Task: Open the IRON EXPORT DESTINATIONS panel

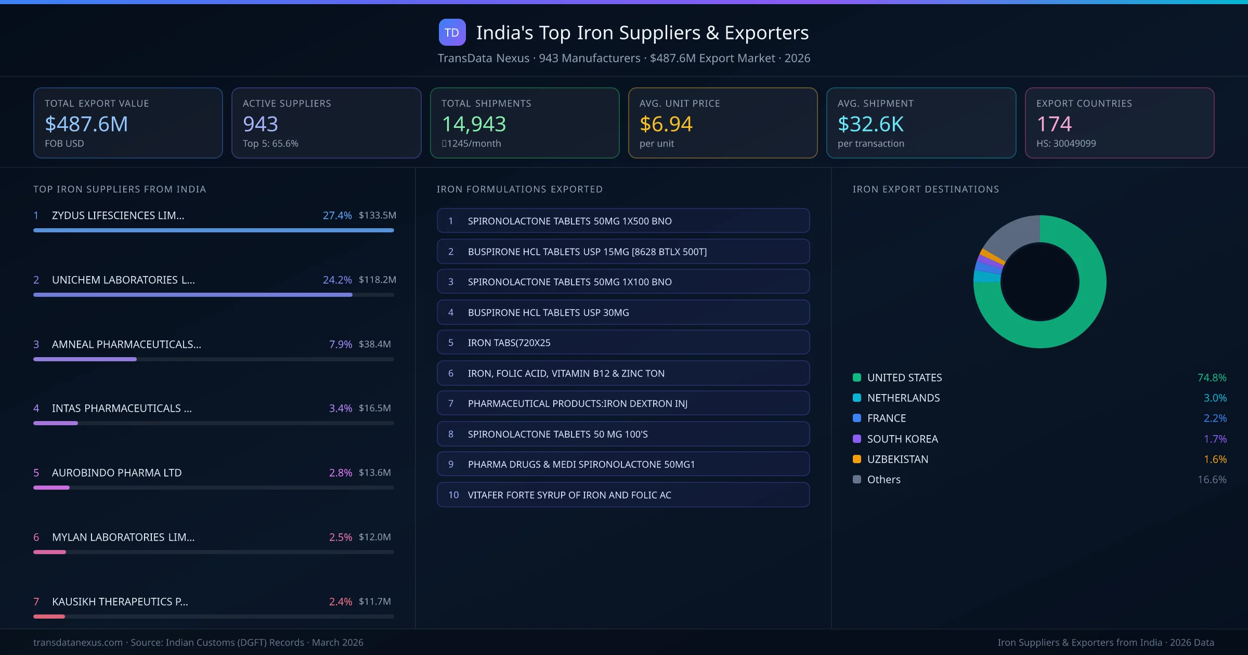Action: (926, 189)
